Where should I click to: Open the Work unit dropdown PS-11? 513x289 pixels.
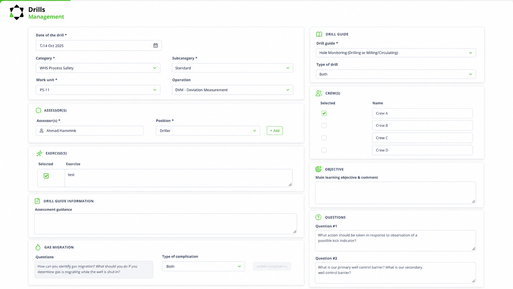click(98, 90)
